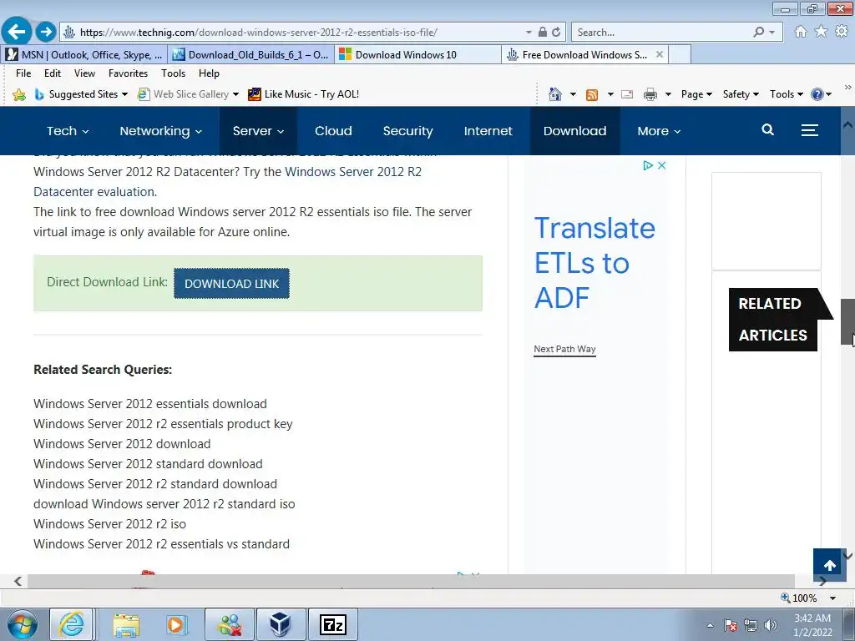
Task: Switch to MSN Outlook tab
Action: pos(84,54)
